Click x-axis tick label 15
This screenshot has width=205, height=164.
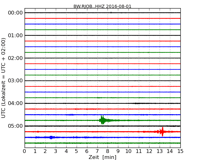[x=180, y=151]
